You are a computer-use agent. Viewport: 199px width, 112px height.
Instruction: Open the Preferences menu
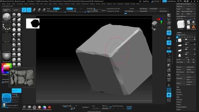[x=85, y=4]
